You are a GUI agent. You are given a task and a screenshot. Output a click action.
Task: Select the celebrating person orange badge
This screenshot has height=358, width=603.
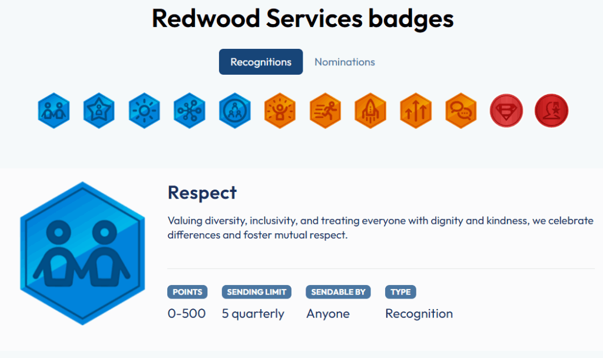click(280, 111)
